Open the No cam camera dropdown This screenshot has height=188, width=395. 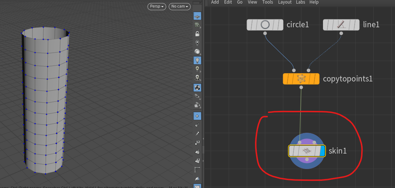[x=180, y=6]
